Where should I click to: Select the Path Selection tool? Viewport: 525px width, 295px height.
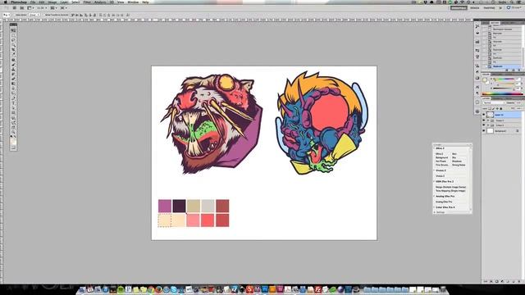click(13, 108)
